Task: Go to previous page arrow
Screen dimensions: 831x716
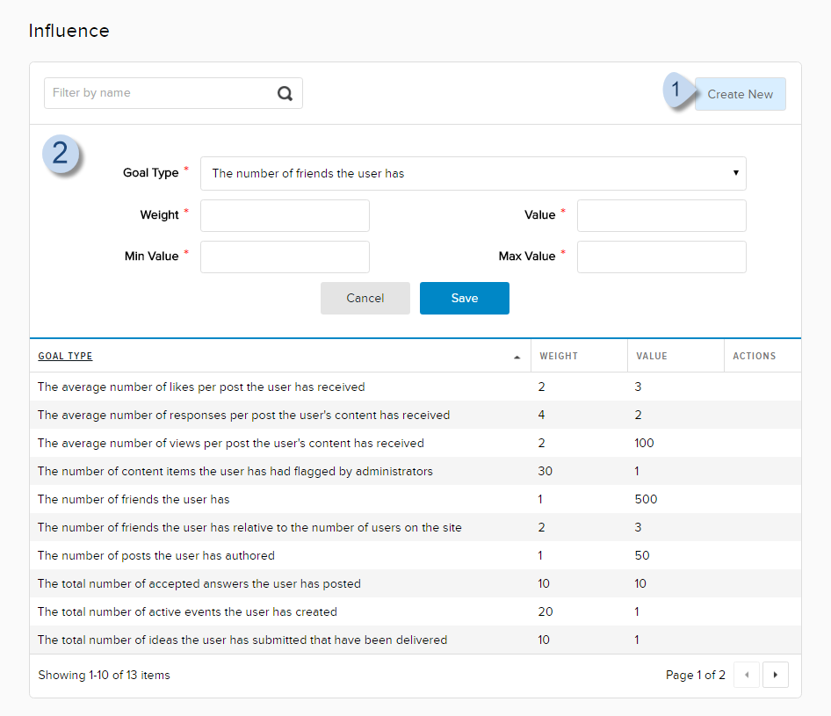Action: pyautogui.click(x=746, y=675)
